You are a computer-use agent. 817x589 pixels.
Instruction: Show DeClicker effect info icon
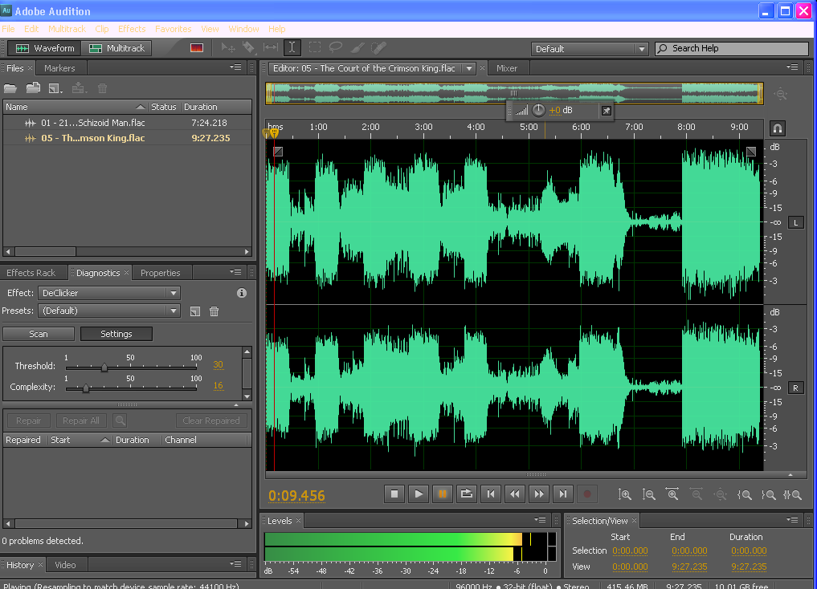(x=241, y=293)
